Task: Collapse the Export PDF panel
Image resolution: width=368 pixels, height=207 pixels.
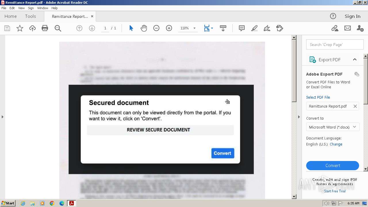Action: pyautogui.click(x=355, y=60)
